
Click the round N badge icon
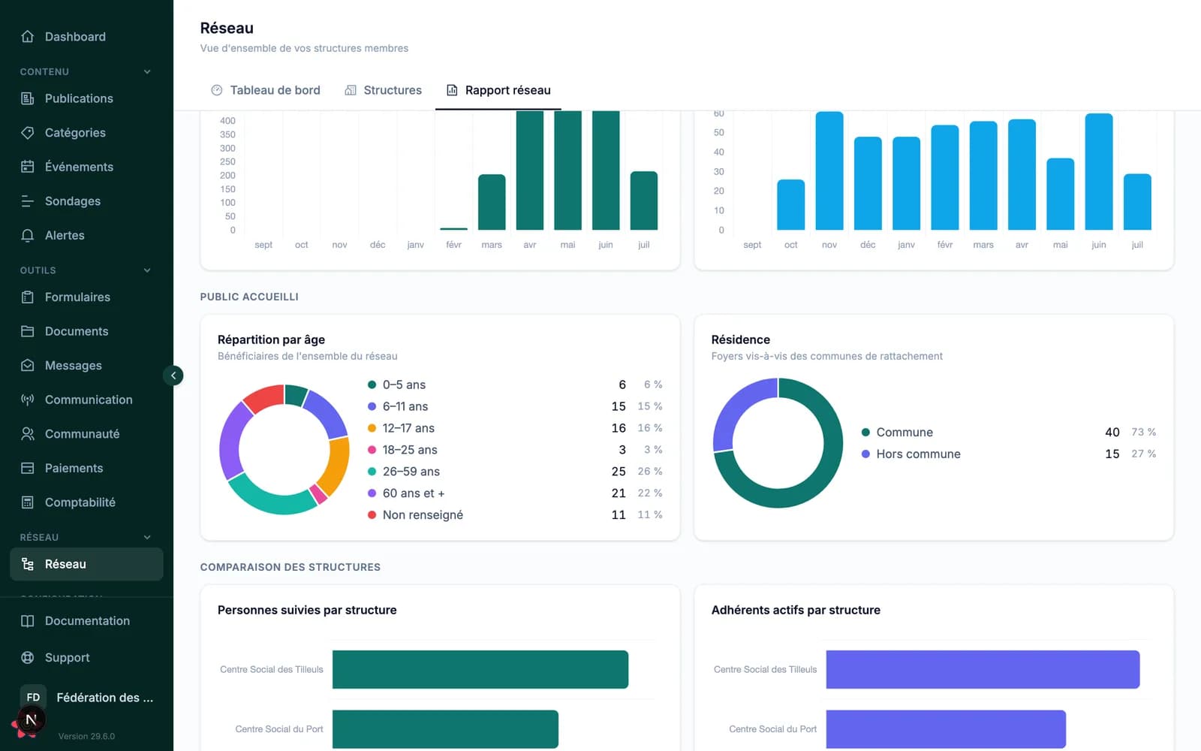(31, 719)
